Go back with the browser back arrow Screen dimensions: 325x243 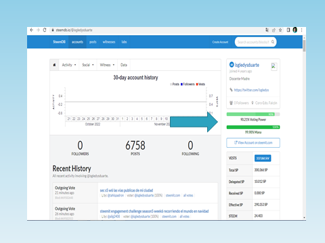(x=32, y=30)
